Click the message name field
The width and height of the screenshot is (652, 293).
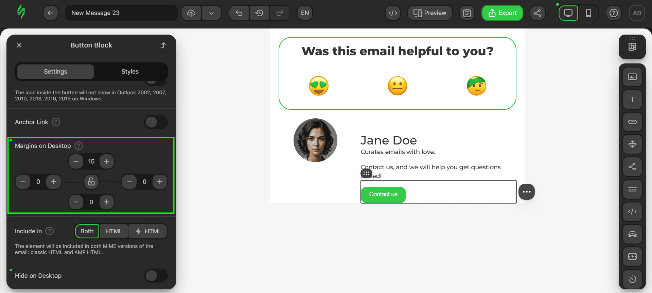click(x=121, y=13)
